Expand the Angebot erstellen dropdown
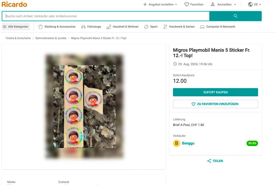 point(160,4)
